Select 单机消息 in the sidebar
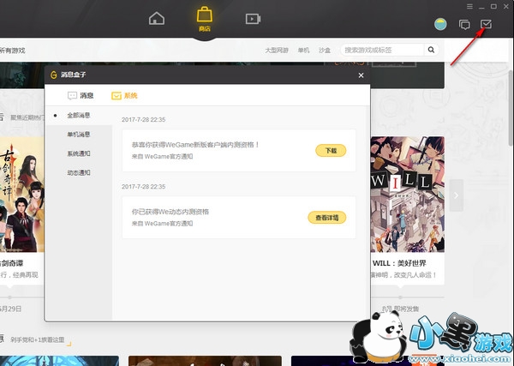Image resolution: width=514 pixels, height=366 pixels. (79, 134)
